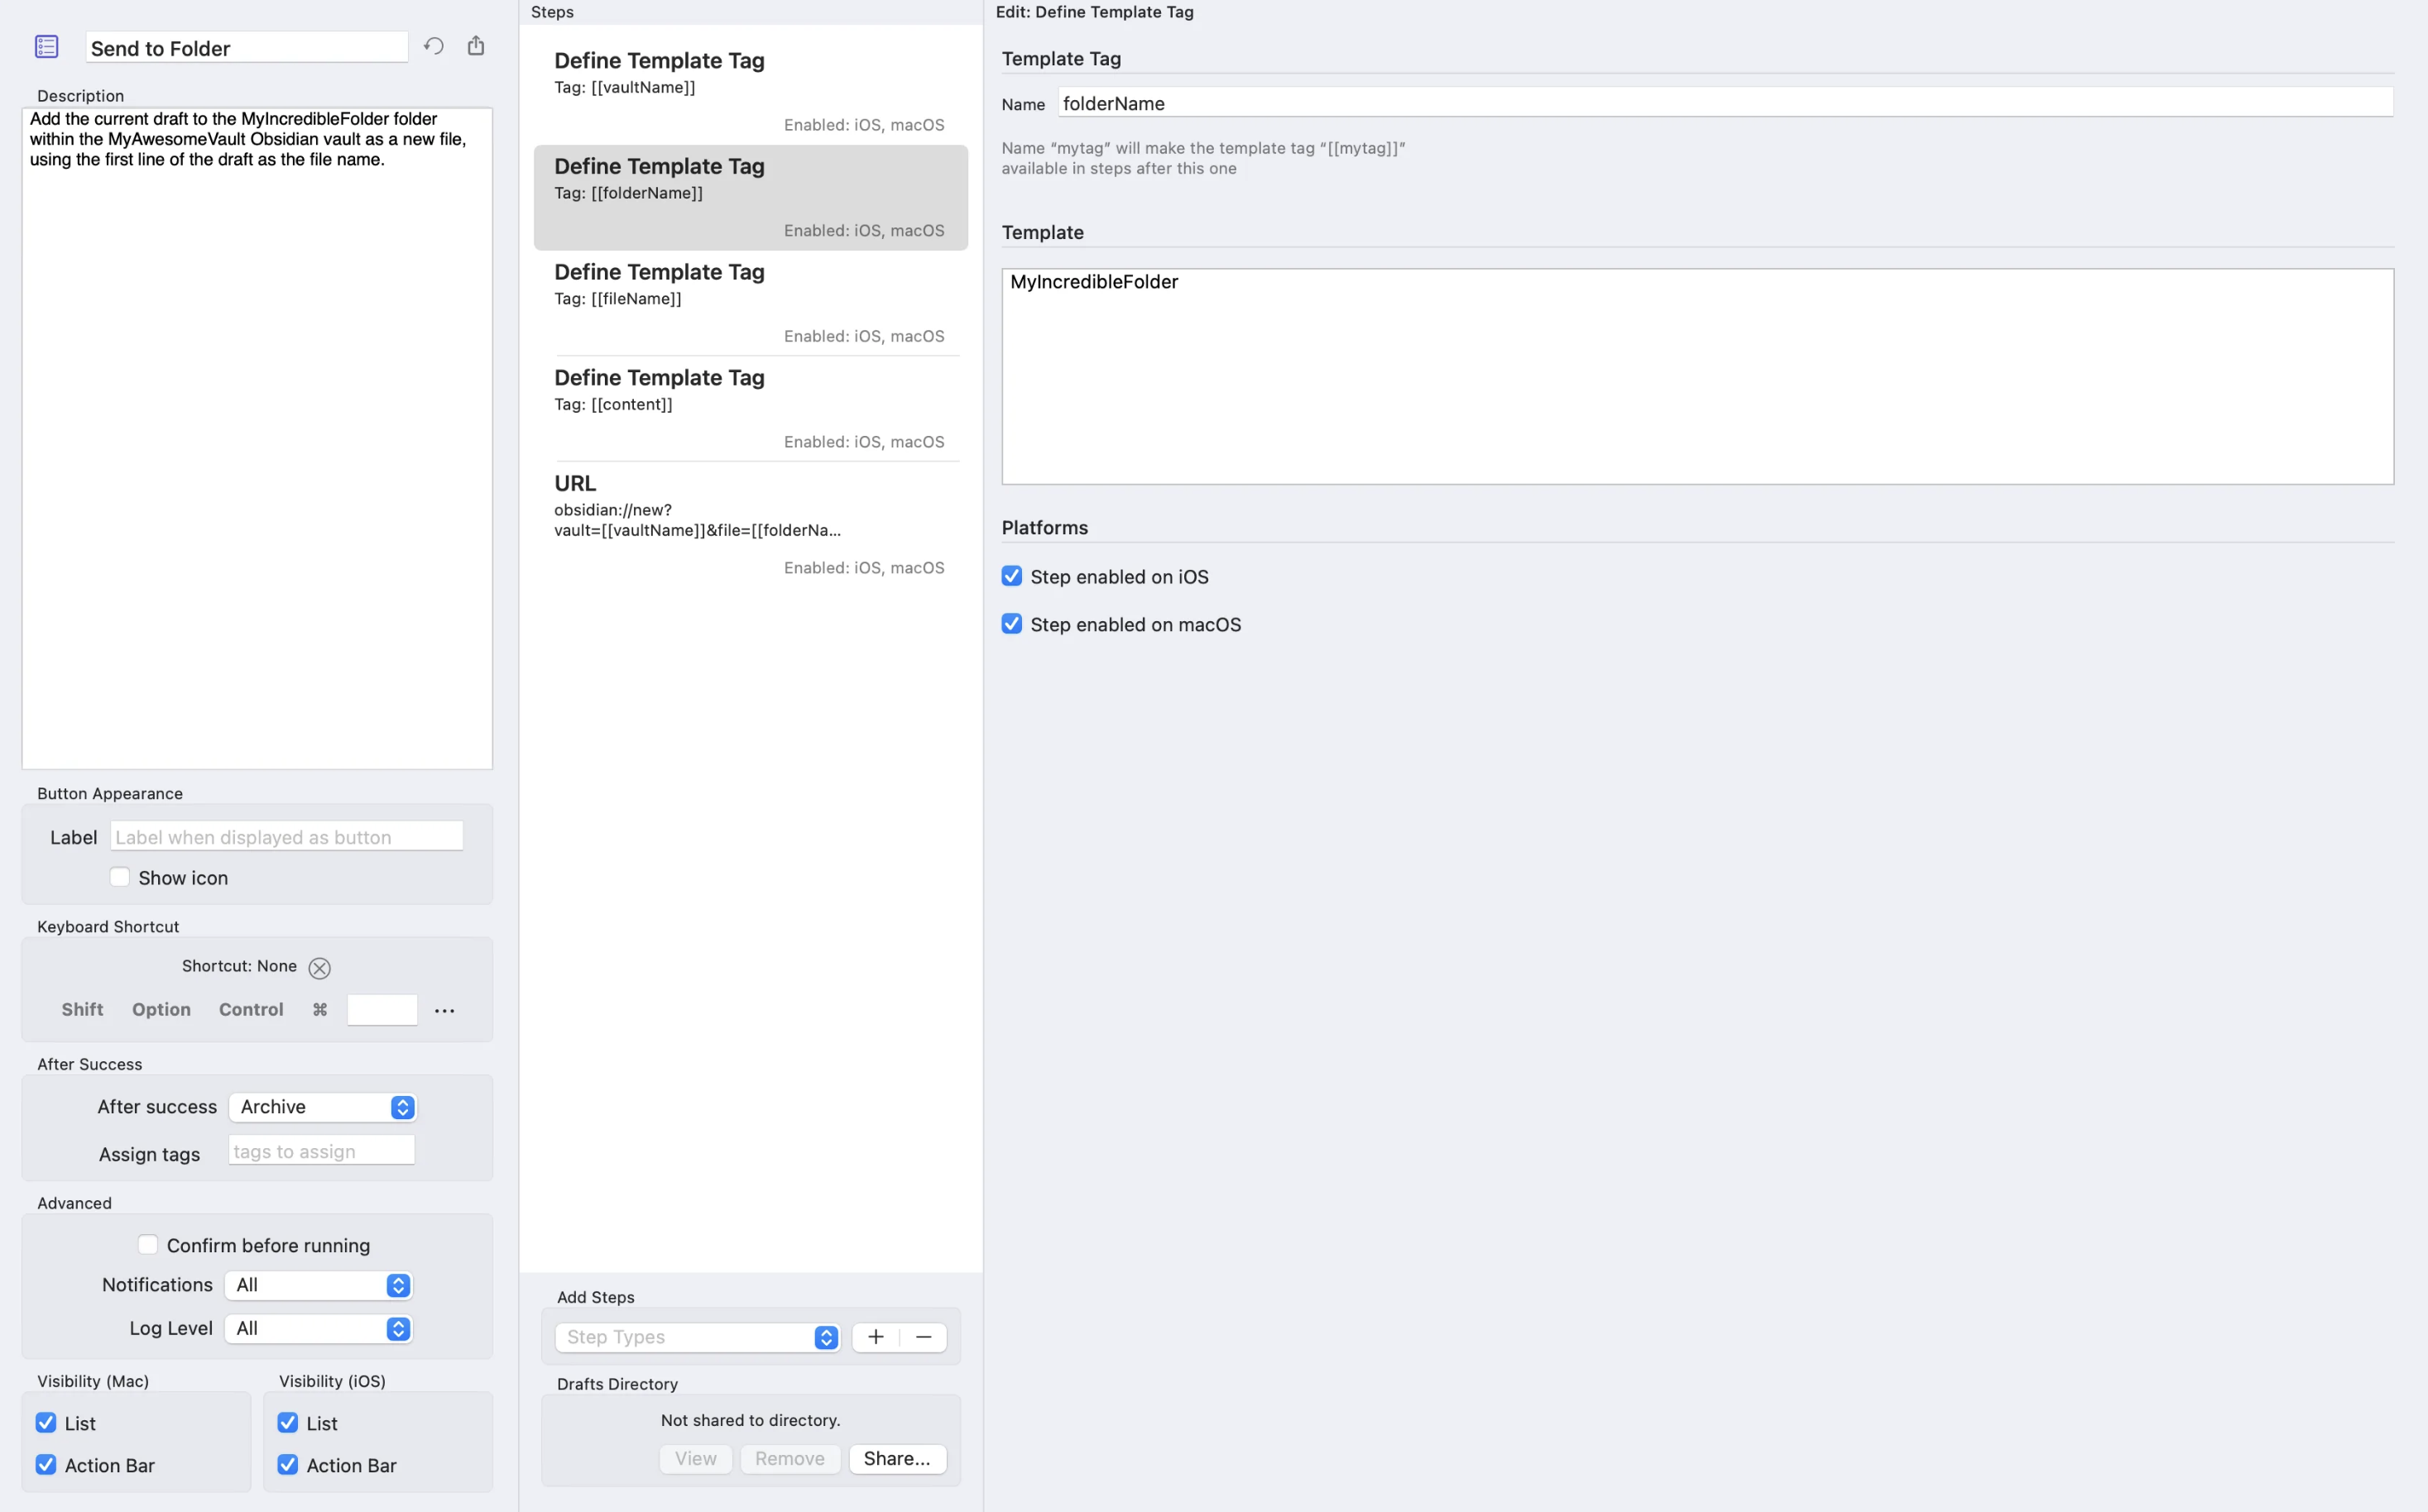The width and height of the screenshot is (2428, 1512).
Task: Click the Step Types dropdown arrow
Action: 826,1336
